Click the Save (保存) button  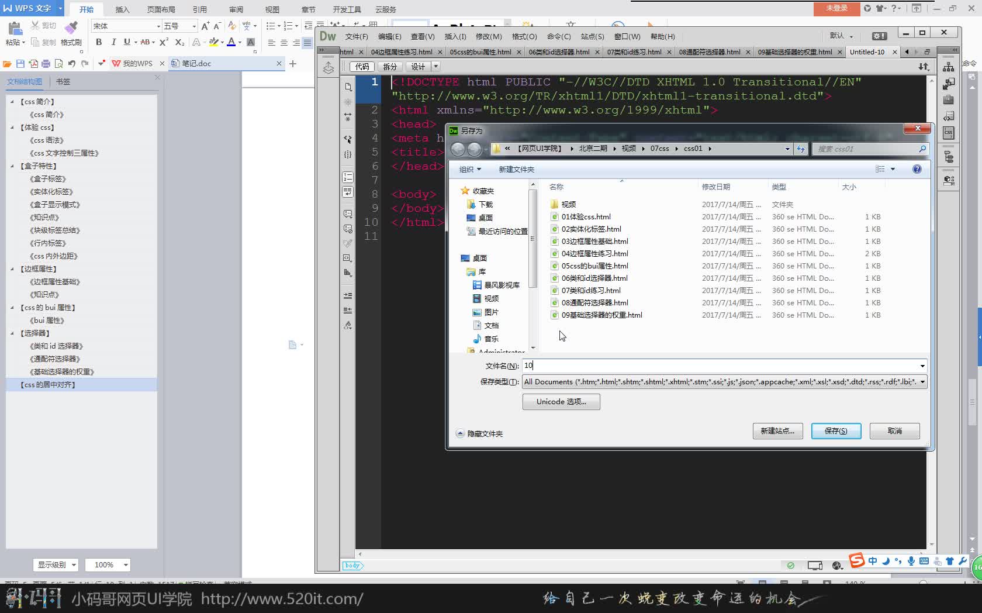click(x=836, y=431)
